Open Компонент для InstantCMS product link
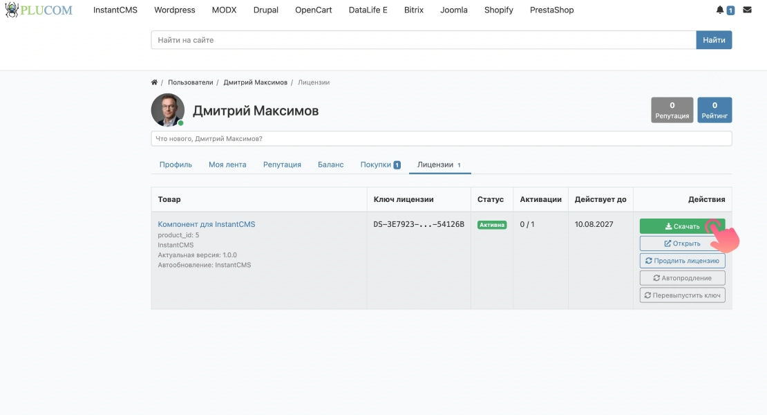767x415 pixels. 207,224
